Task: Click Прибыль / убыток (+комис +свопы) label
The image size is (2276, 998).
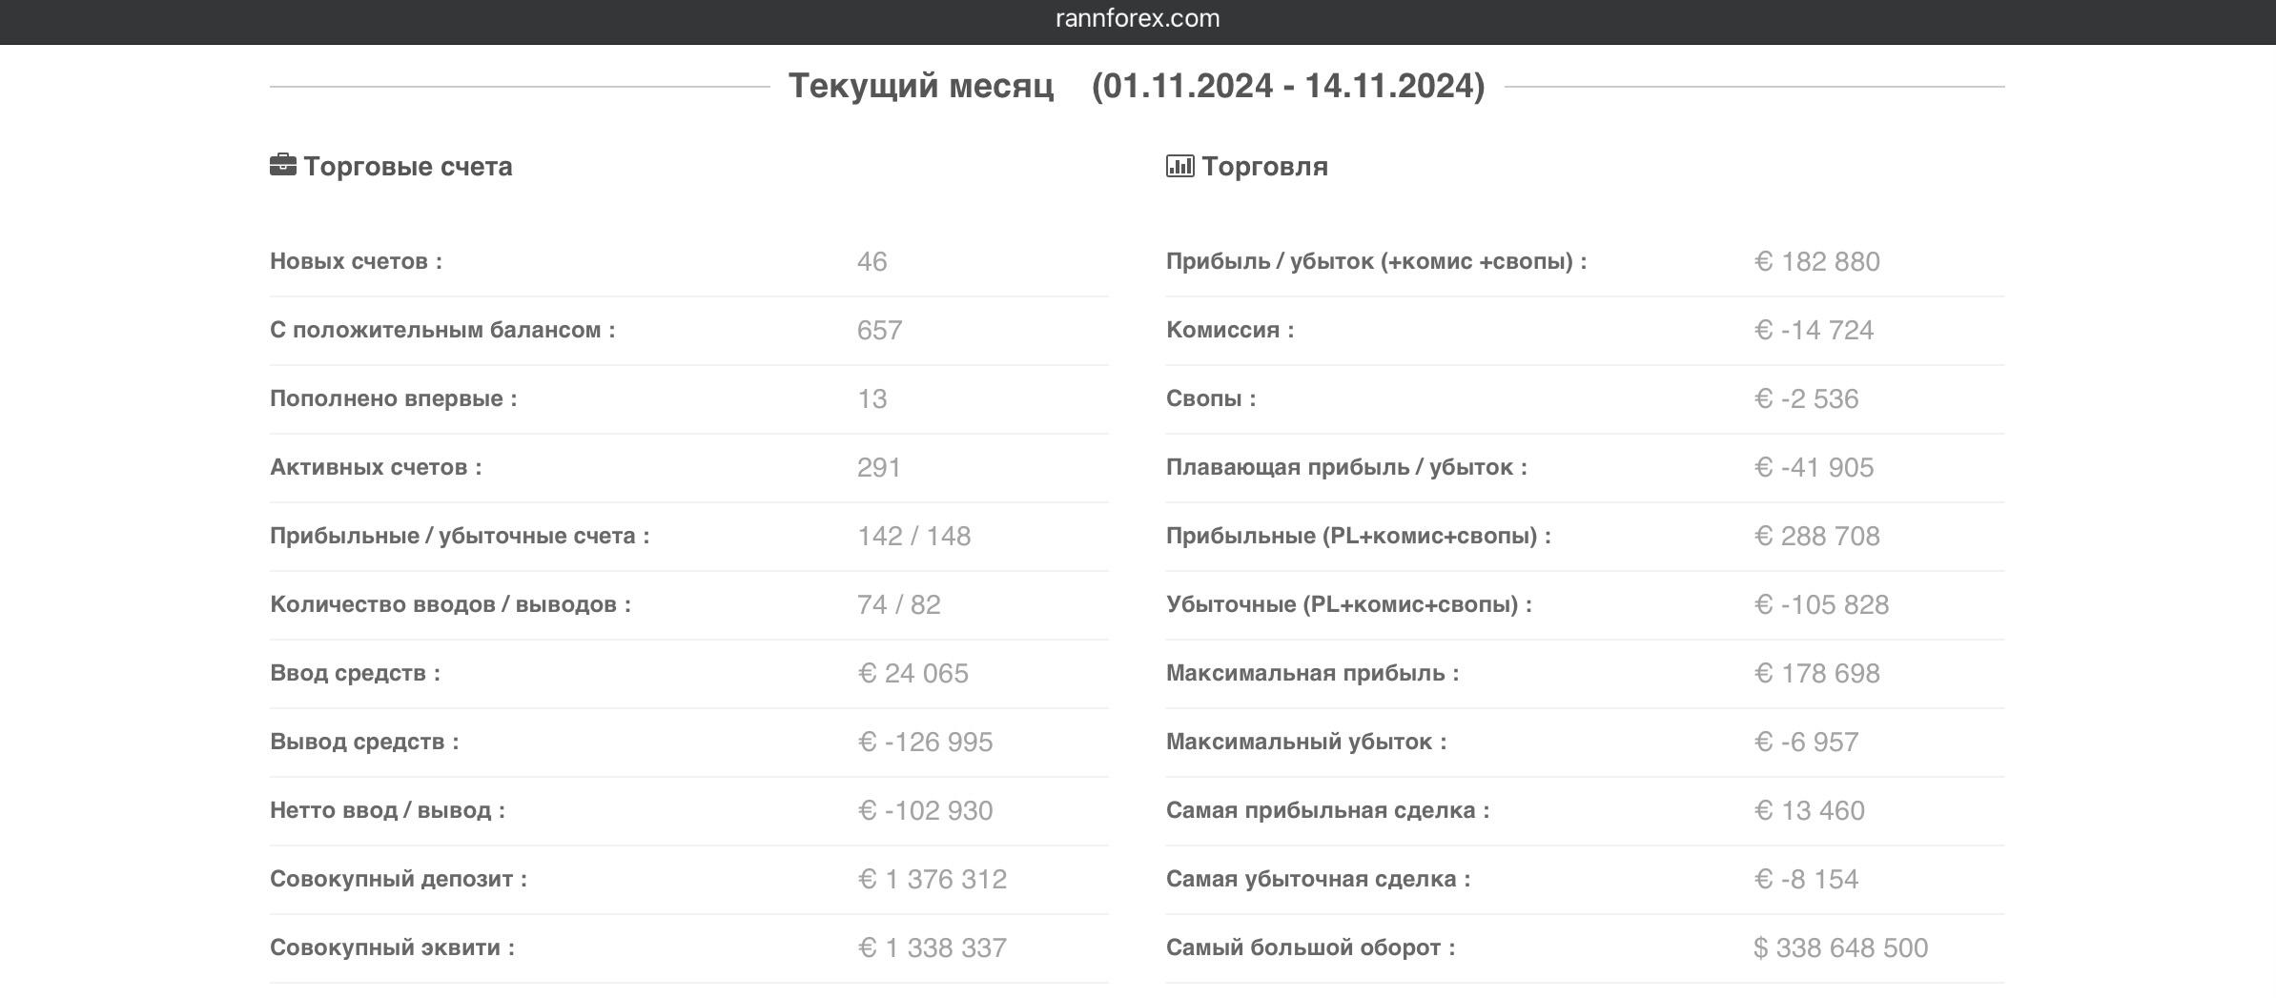Action: point(1377,261)
